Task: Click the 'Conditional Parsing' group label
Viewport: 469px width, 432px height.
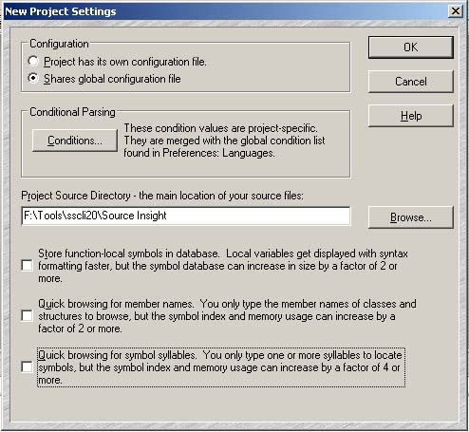Action: coord(72,112)
